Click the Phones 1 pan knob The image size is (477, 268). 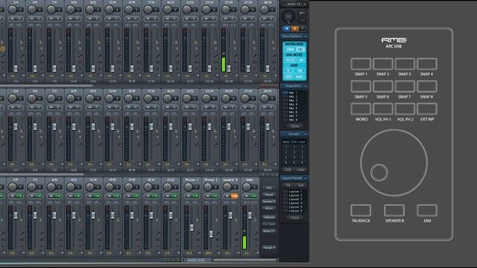click(189, 187)
